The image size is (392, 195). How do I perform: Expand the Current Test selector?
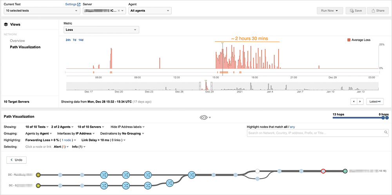coord(41,11)
